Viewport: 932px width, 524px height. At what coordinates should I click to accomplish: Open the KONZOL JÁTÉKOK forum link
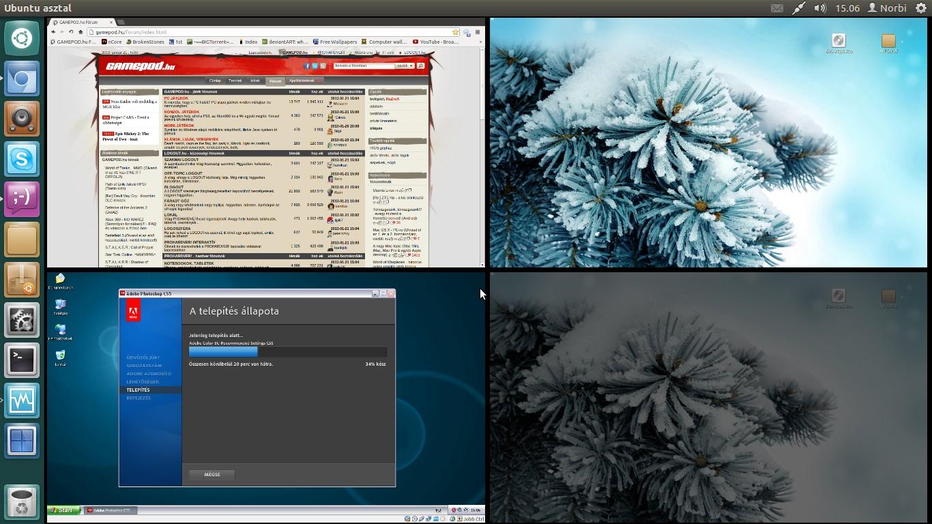(182, 112)
